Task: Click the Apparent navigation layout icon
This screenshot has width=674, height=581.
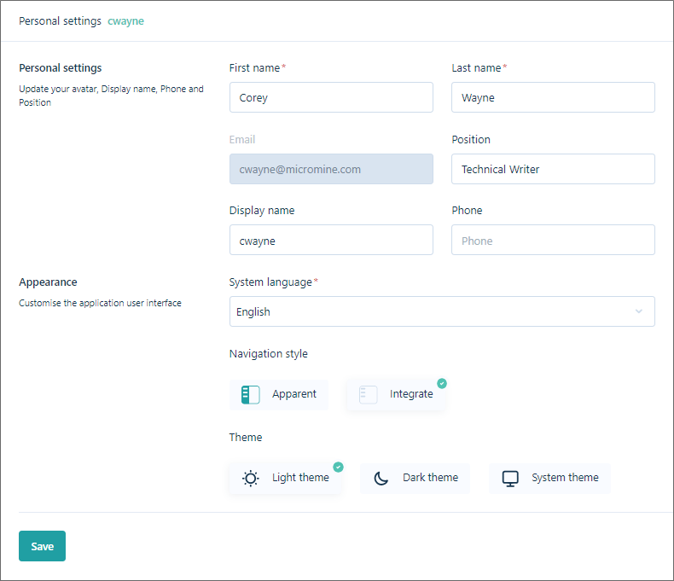Action: coord(250,394)
